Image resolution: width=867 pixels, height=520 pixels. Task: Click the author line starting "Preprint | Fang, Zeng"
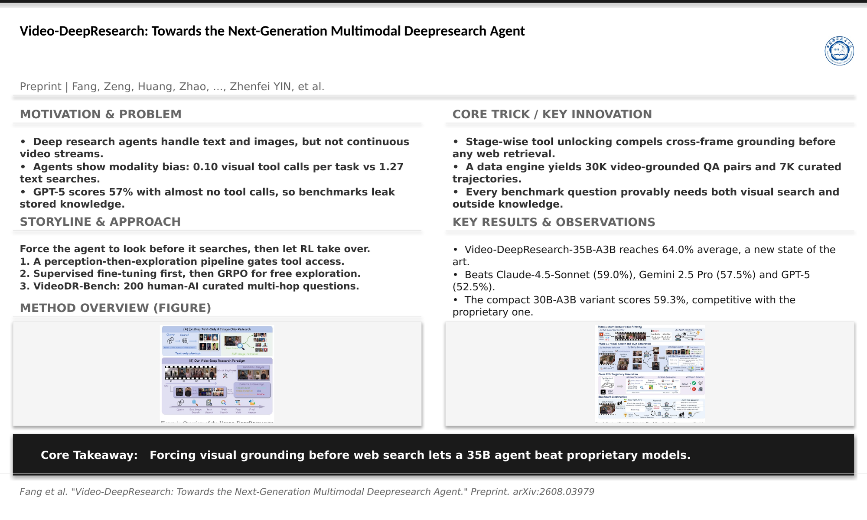(x=172, y=87)
